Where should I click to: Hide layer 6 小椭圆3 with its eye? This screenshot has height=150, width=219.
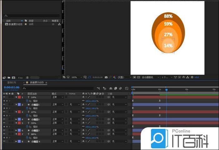click(x=4, y=130)
